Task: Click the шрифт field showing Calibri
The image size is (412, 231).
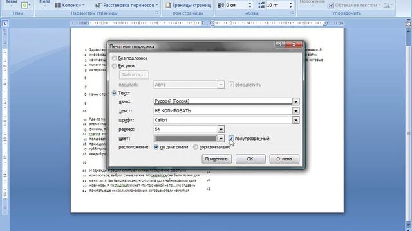Action: [223, 120]
